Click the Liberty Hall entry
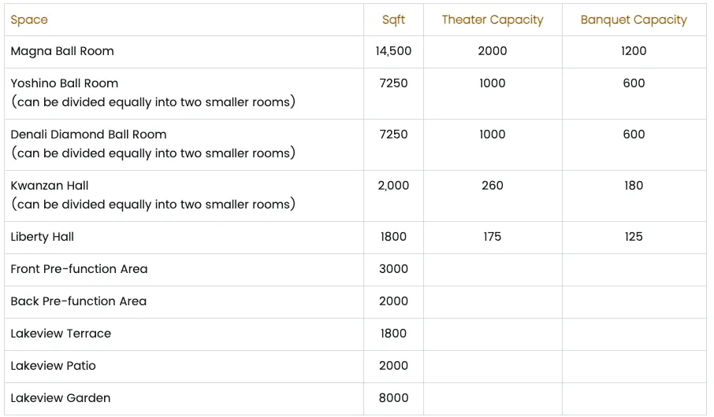Image resolution: width=714 pixels, height=417 pixels. (42, 237)
